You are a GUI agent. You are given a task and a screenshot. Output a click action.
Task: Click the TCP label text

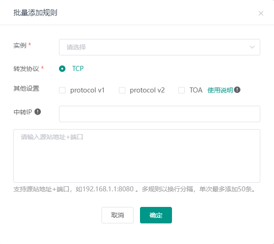(78, 69)
